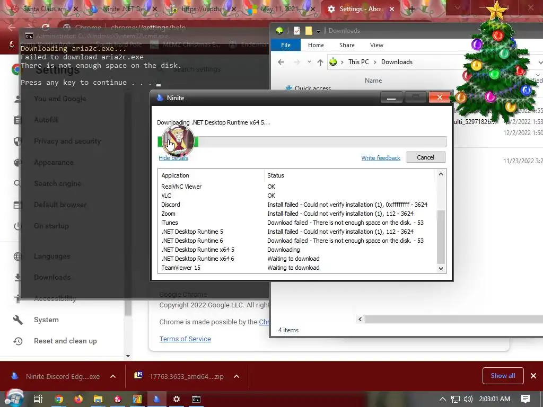
Task: Go back in File Explorer
Action: [x=281, y=62]
